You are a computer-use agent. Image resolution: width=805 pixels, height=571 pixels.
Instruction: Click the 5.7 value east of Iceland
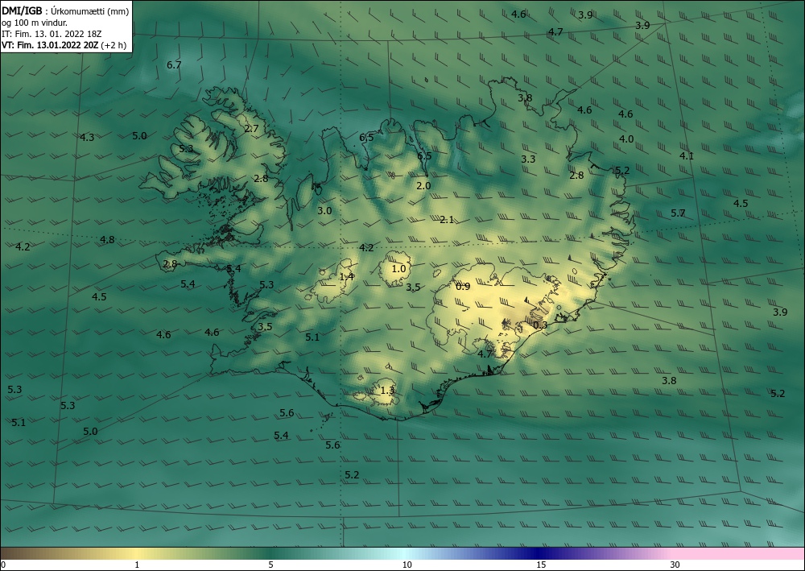[678, 213]
